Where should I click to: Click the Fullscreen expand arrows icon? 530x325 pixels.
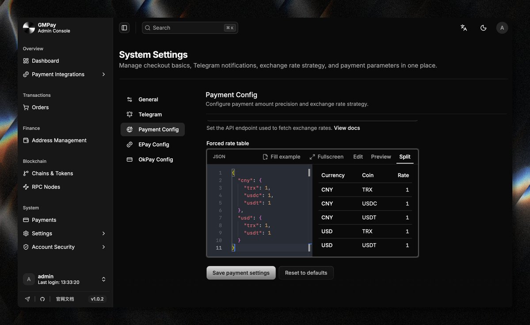pyautogui.click(x=312, y=157)
